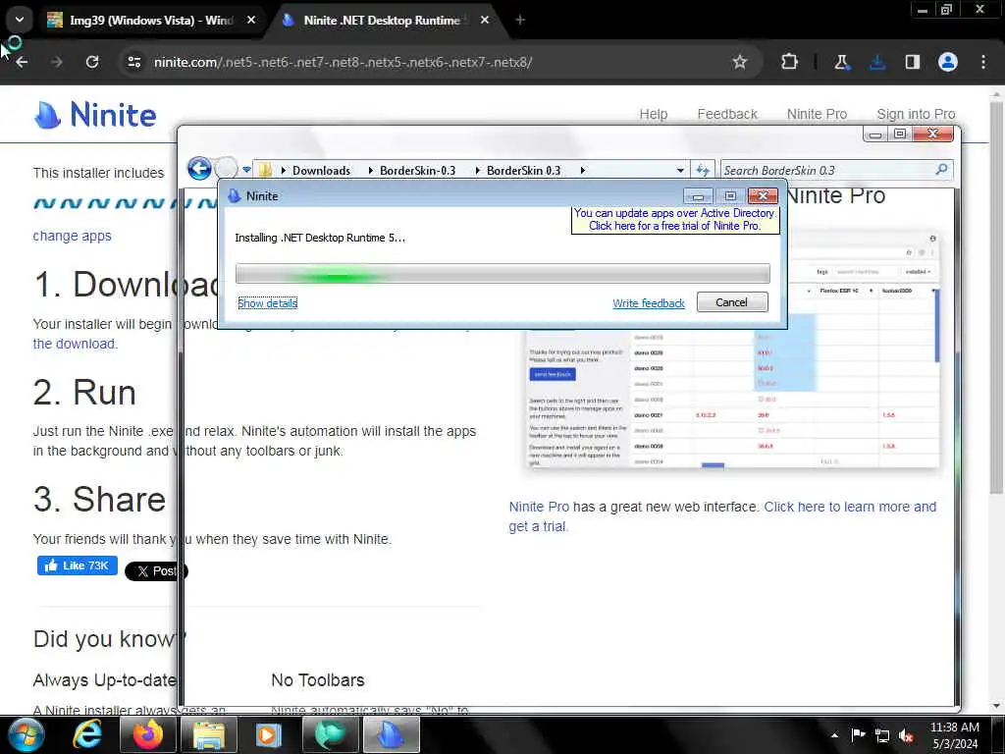Screen dimensions: 1005x754
Task: Open the Windows Start orb
Action: click(x=26, y=734)
